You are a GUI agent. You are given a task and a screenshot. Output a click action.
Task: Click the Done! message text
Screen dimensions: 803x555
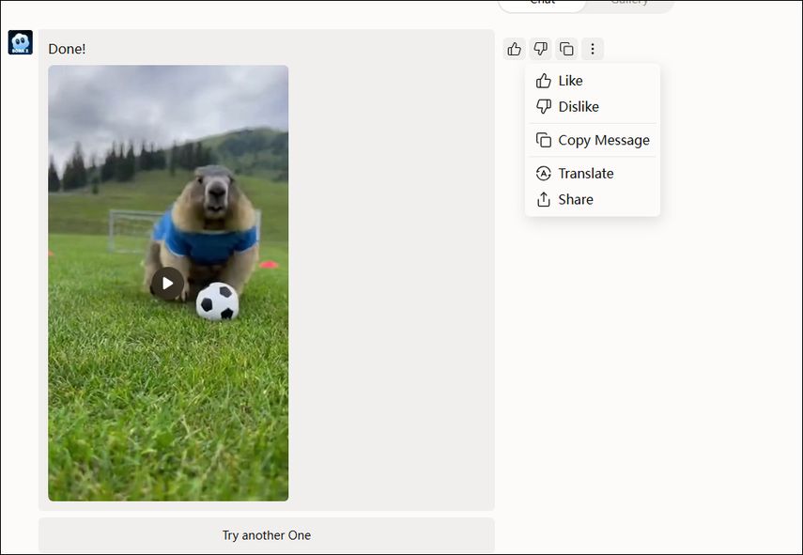coord(66,48)
